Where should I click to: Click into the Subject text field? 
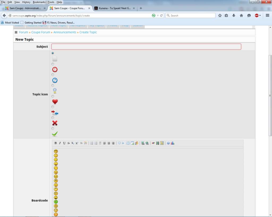(x=146, y=47)
